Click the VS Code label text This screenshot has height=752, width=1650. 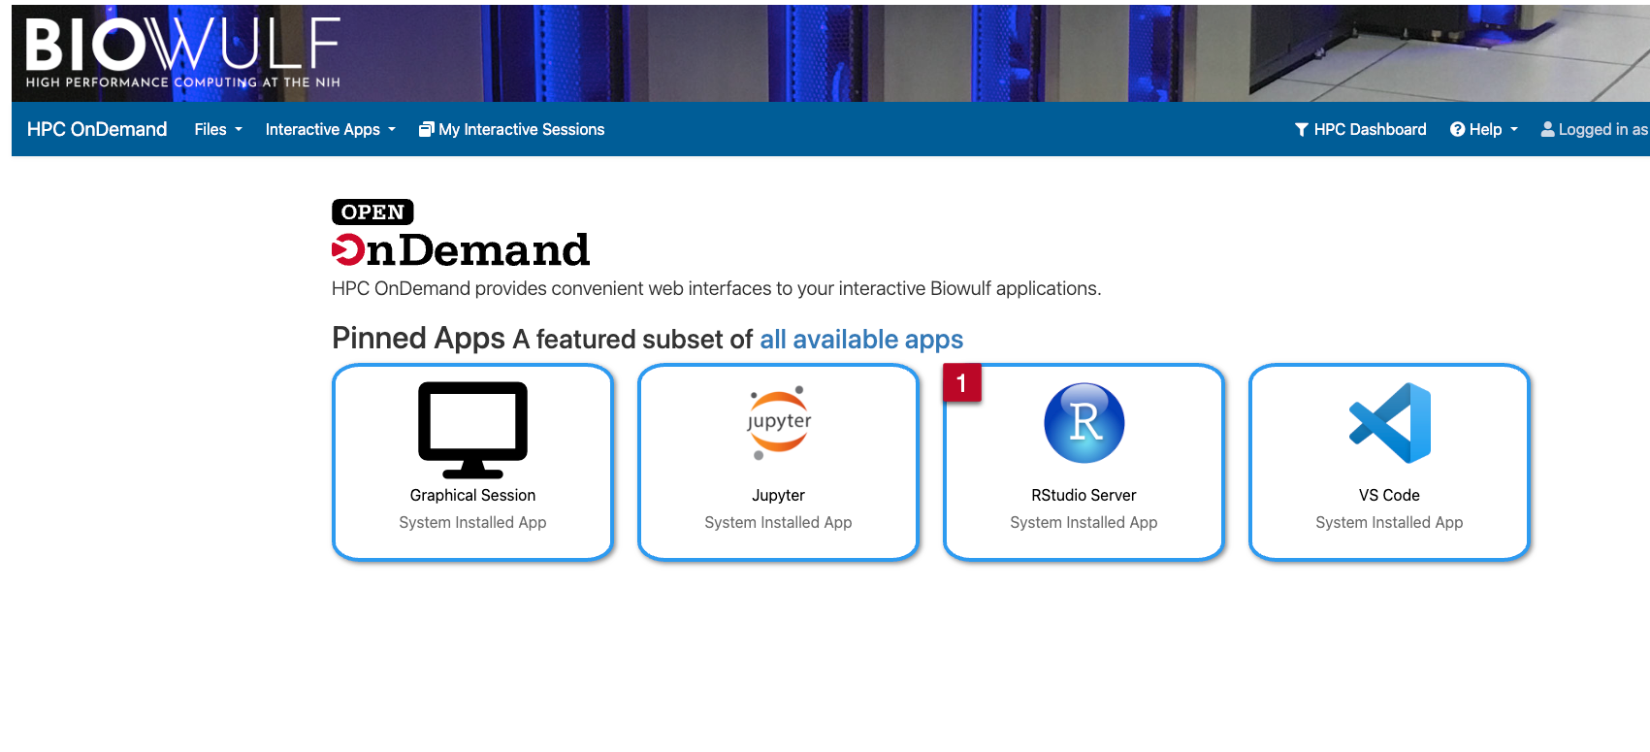[x=1389, y=495]
